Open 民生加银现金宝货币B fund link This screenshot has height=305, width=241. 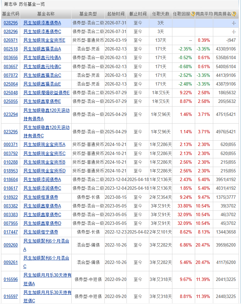point(44,162)
